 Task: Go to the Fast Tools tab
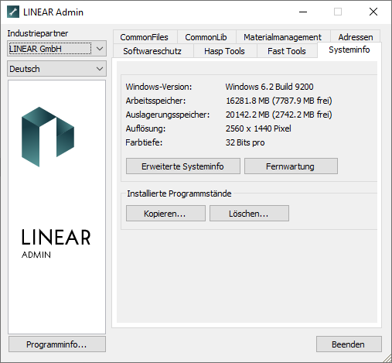pos(287,51)
